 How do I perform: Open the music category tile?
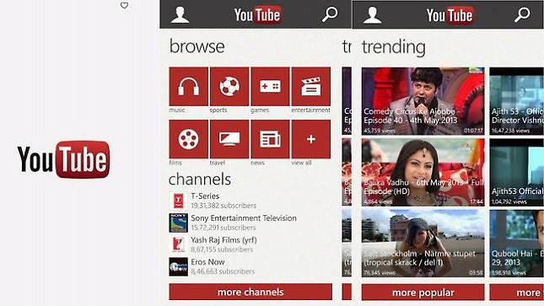point(189,86)
